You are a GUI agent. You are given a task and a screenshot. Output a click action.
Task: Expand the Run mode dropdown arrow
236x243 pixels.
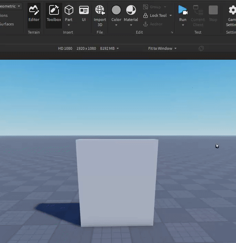183,25
